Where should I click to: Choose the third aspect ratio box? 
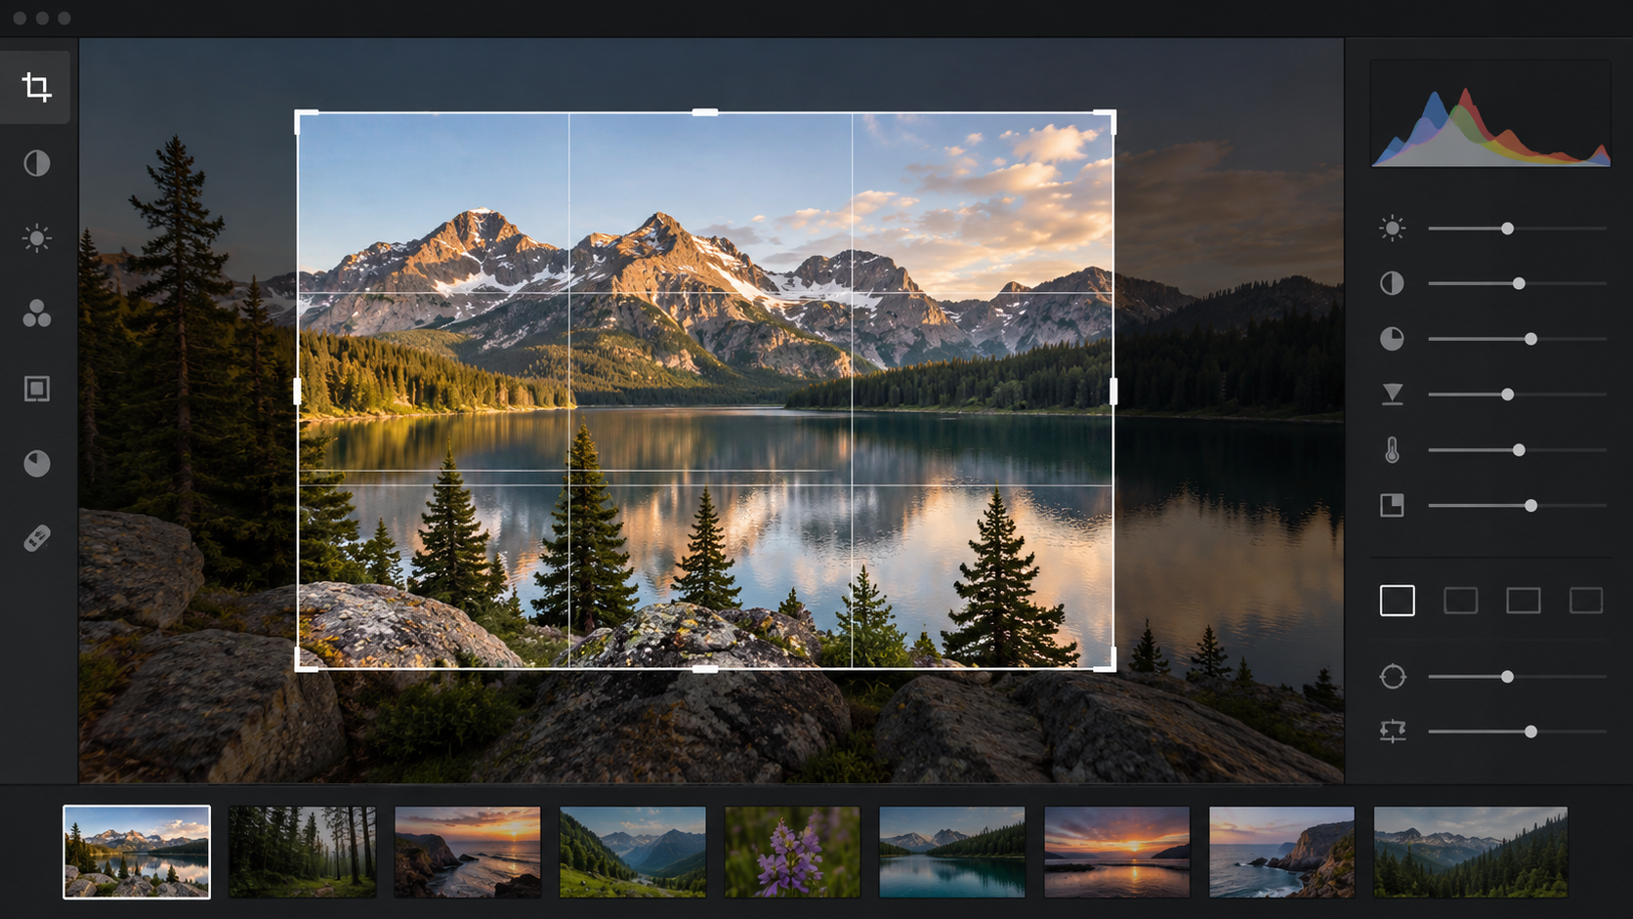(1524, 601)
